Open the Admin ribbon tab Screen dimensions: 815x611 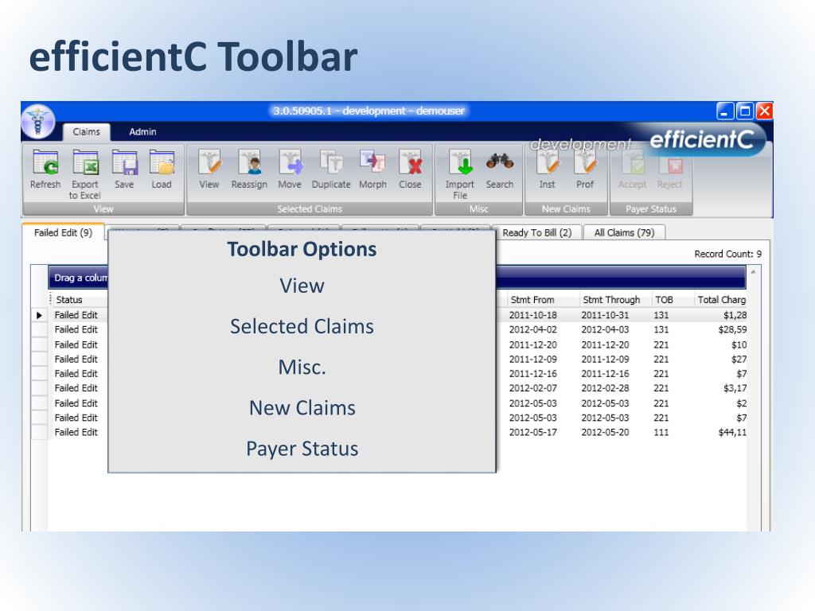[x=142, y=132]
